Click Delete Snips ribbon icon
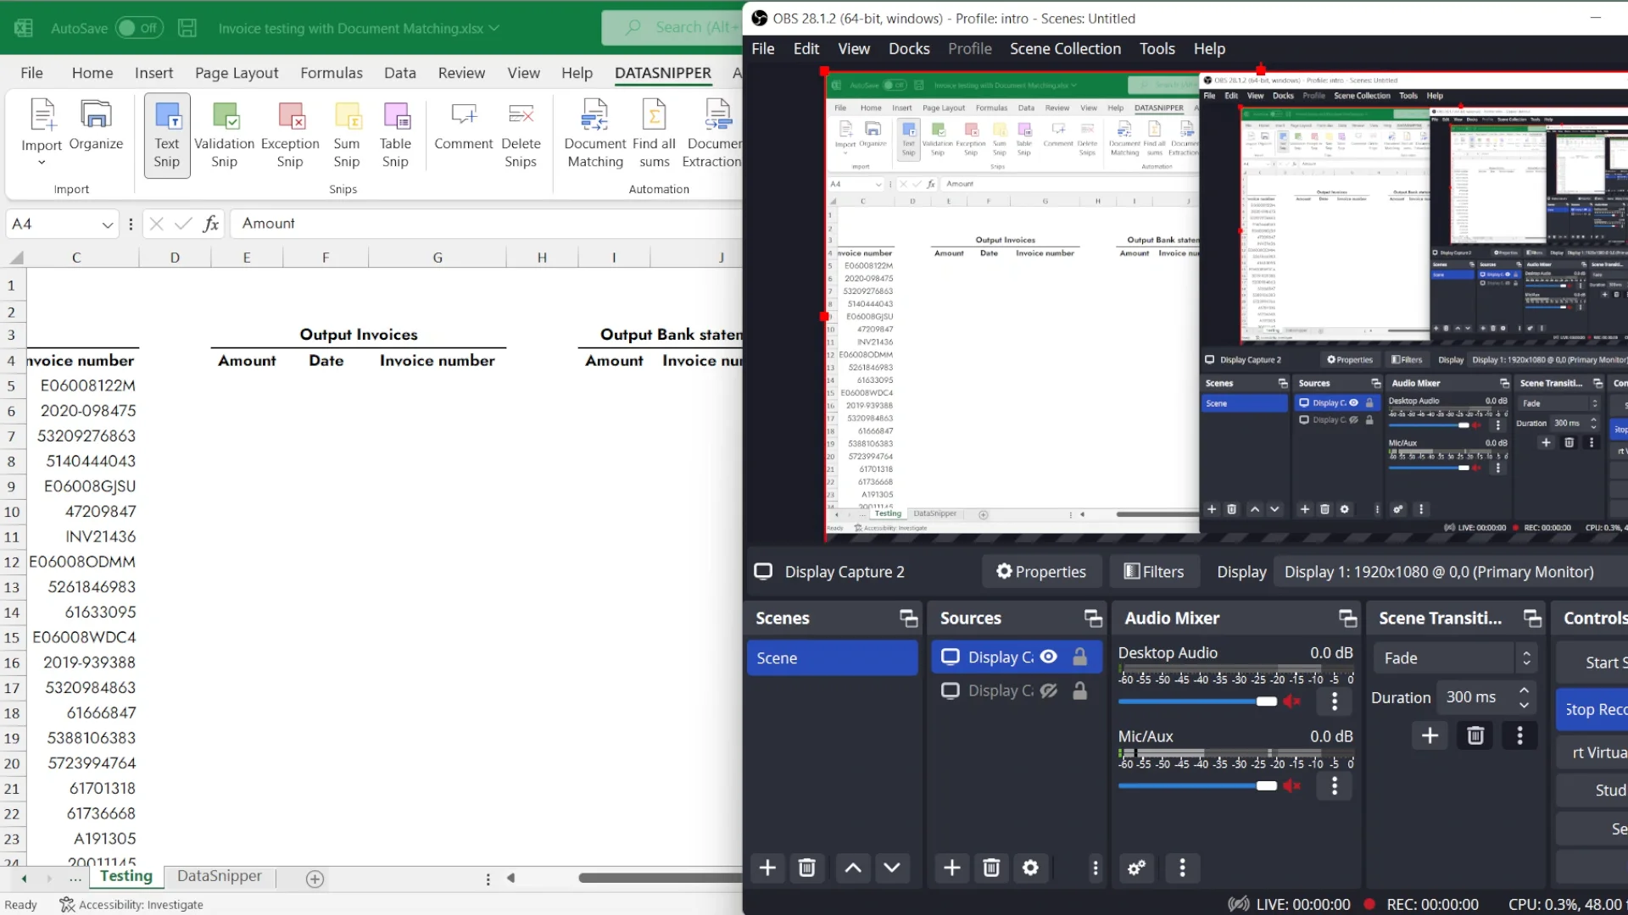 [x=521, y=117]
